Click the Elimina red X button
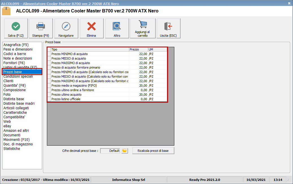 pyautogui.click(x=92, y=29)
